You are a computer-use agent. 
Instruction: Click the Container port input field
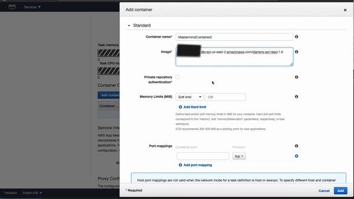point(203,156)
